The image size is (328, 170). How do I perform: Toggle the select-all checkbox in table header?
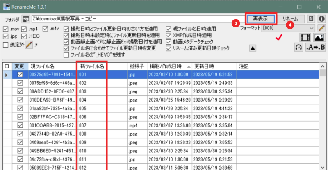click(7, 66)
